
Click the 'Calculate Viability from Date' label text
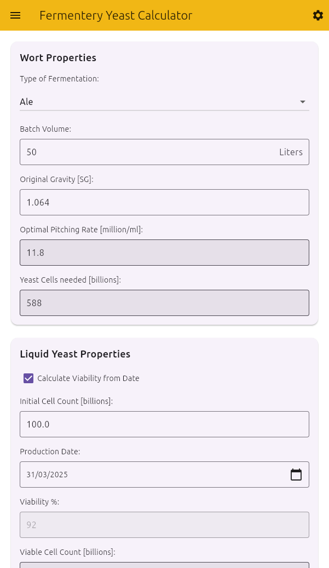click(x=88, y=378)
